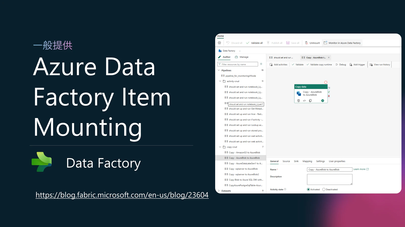Image resolution: width=405 pixels, height=227 pixels.
Task: Click Save all disk icon
Action: (x=288, y=43)
